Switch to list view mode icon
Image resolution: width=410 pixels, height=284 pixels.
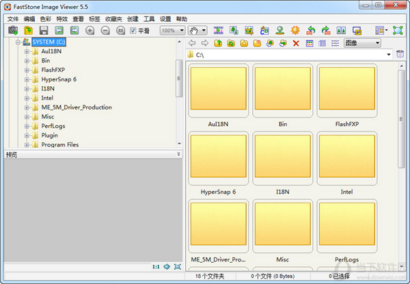(x=335, y=43)
